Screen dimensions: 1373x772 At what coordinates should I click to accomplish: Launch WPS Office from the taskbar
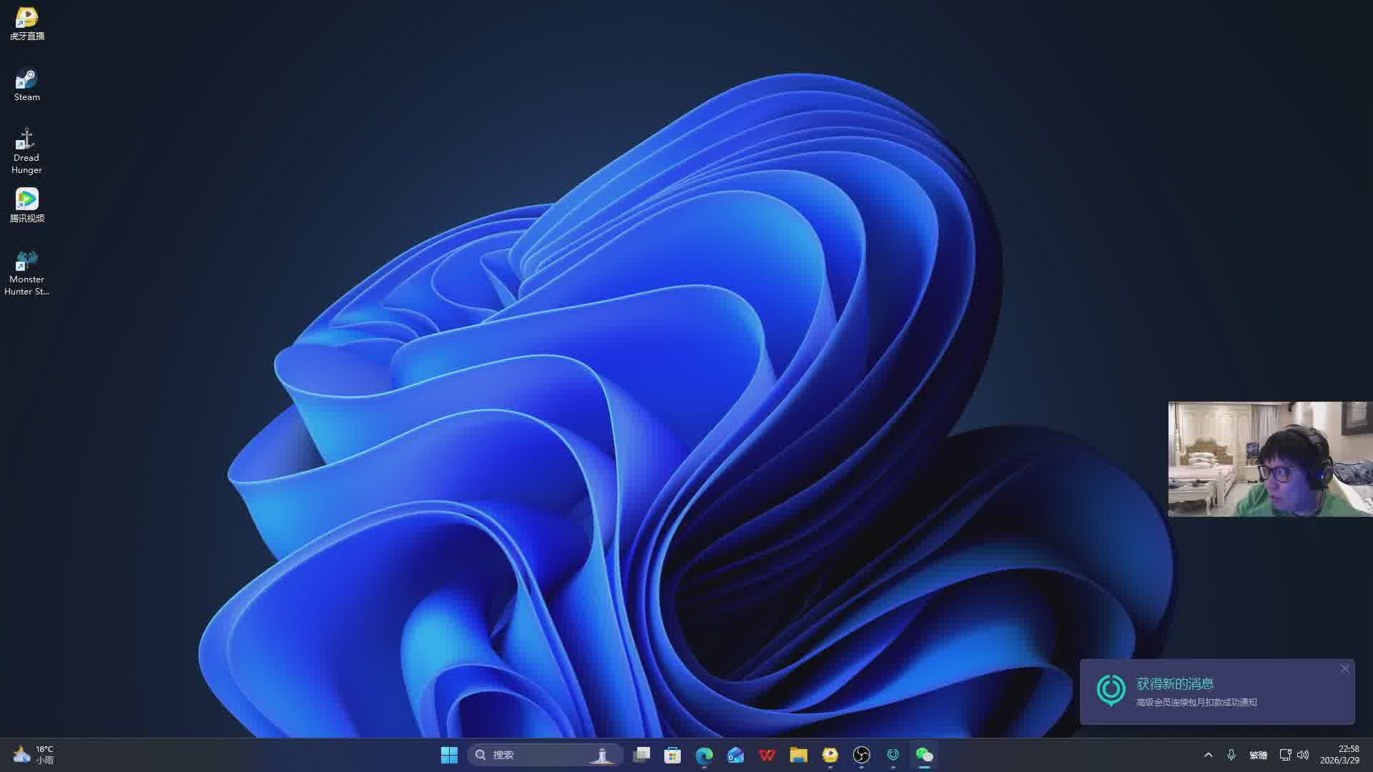[767, 755]
